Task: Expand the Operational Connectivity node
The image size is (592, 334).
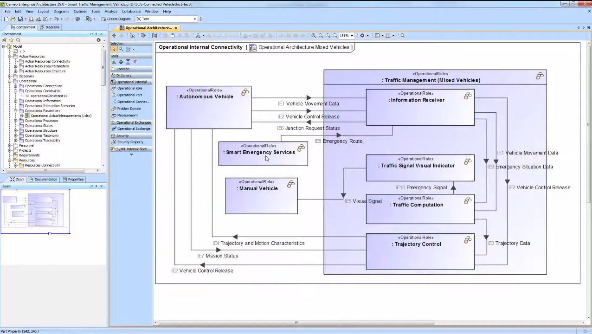Action: pos(15,86)
